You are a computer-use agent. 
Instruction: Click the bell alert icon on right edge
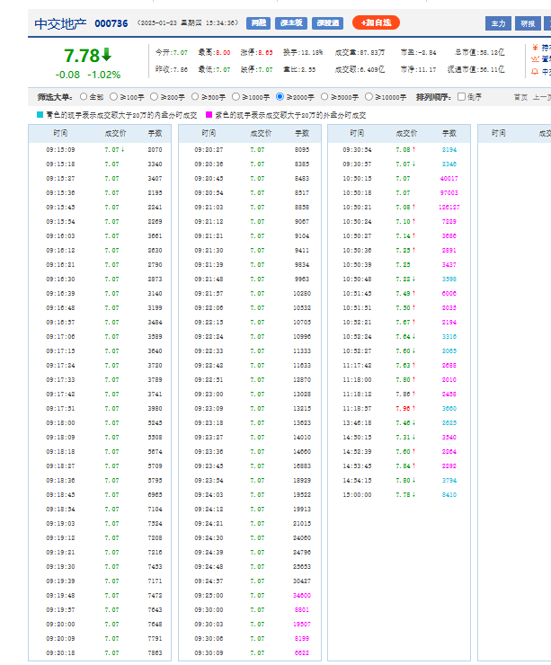536,70
